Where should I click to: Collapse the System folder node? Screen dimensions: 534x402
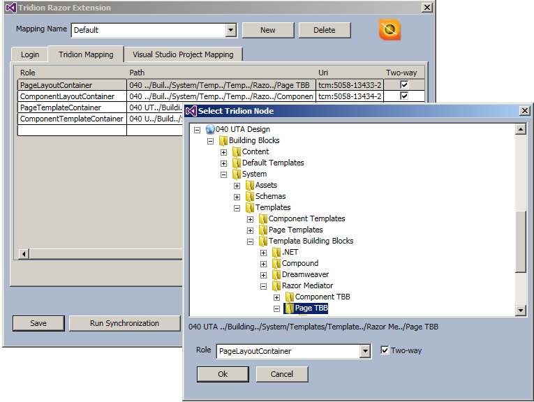[224, 174]
